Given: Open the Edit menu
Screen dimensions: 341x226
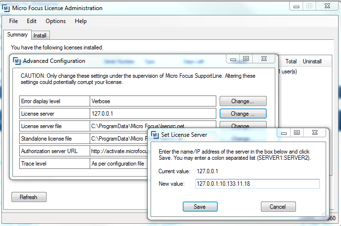Looking at the screenshot, I should click(x=32, y=21).
